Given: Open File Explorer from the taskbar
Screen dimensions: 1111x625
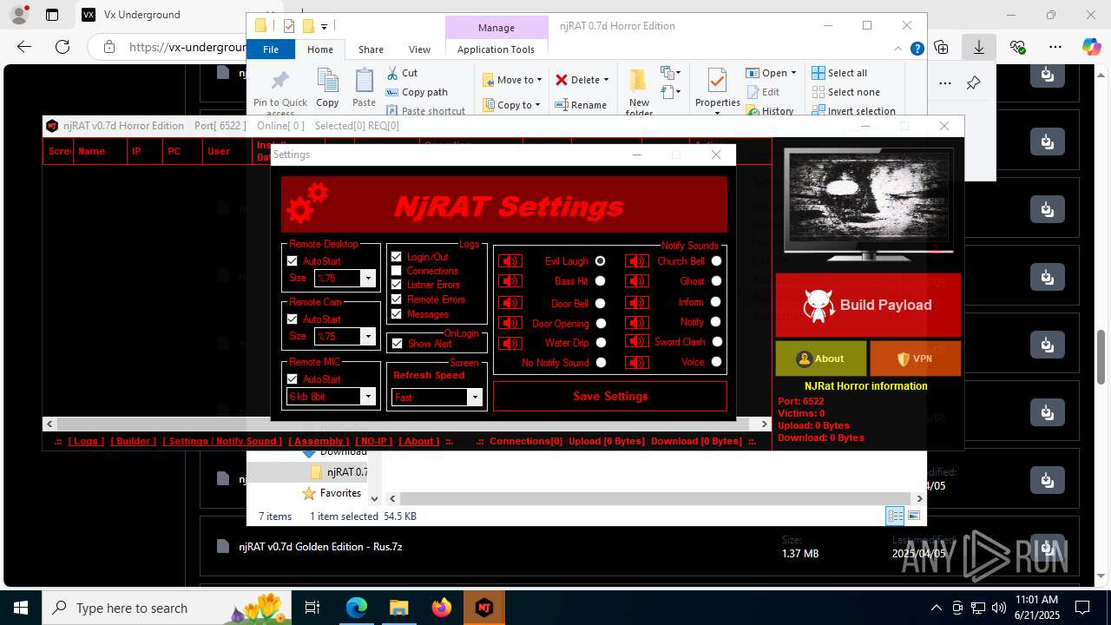Looking at the screenshot, I should 399,608.
